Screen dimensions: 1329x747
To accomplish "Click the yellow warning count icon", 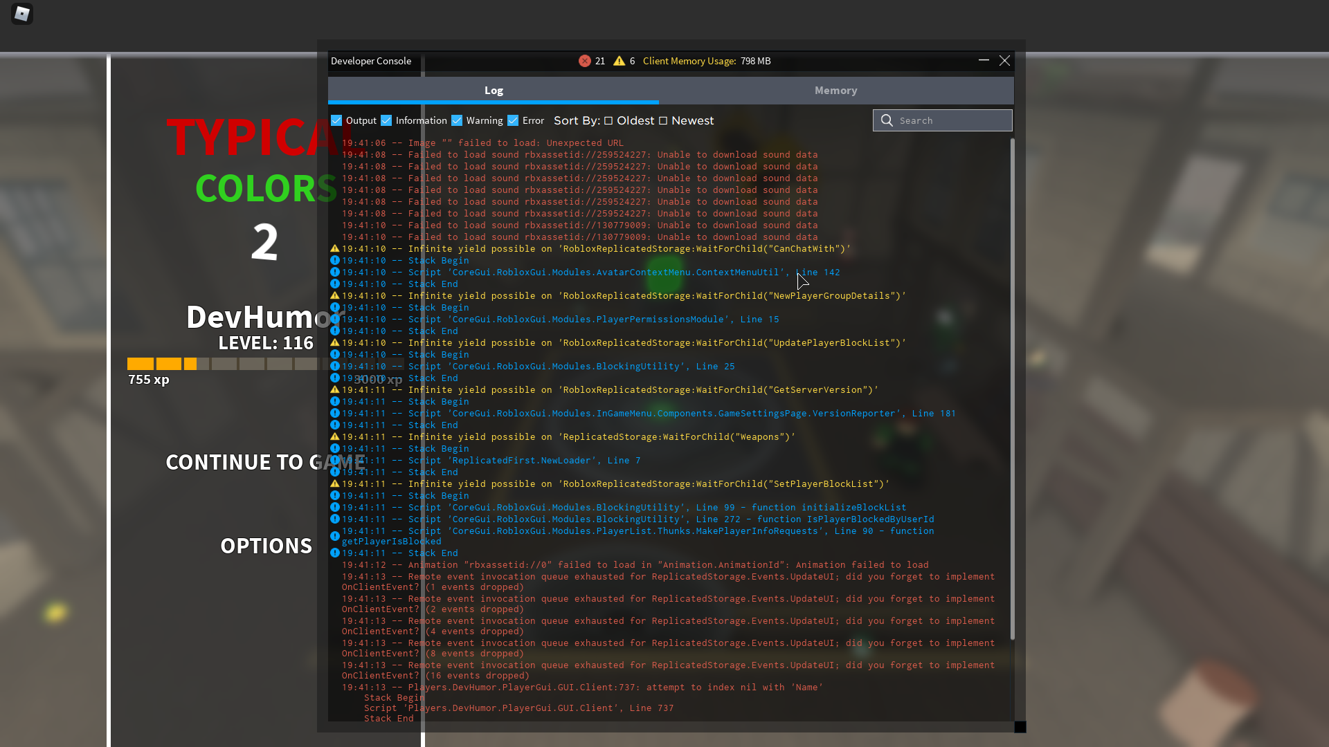I will pyautogui.click(x=619, y=61).
